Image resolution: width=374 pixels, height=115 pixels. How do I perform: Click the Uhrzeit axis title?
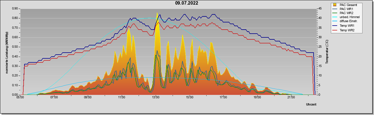coord(311,105)
